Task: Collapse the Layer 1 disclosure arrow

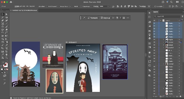Action: point(161,20)
